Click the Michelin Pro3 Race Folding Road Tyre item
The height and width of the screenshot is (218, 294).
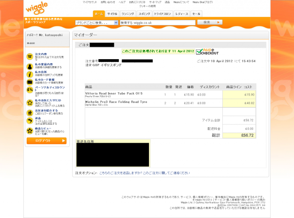pyautogui.click(x=116, y=102)
